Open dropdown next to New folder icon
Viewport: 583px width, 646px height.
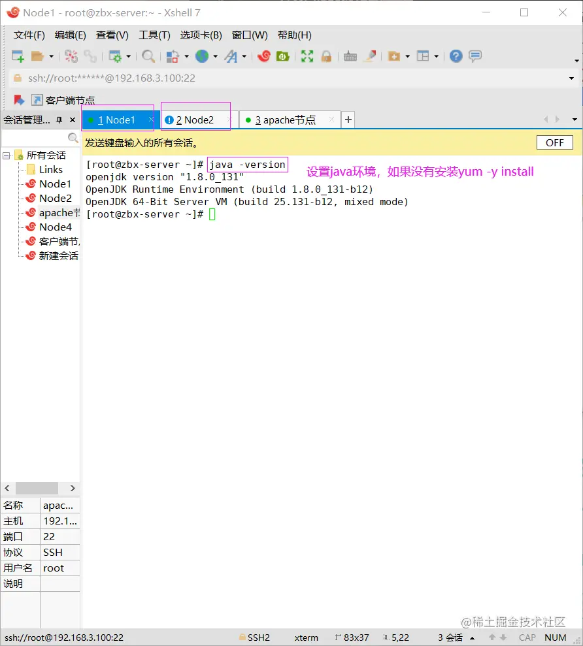coord(407,56)
